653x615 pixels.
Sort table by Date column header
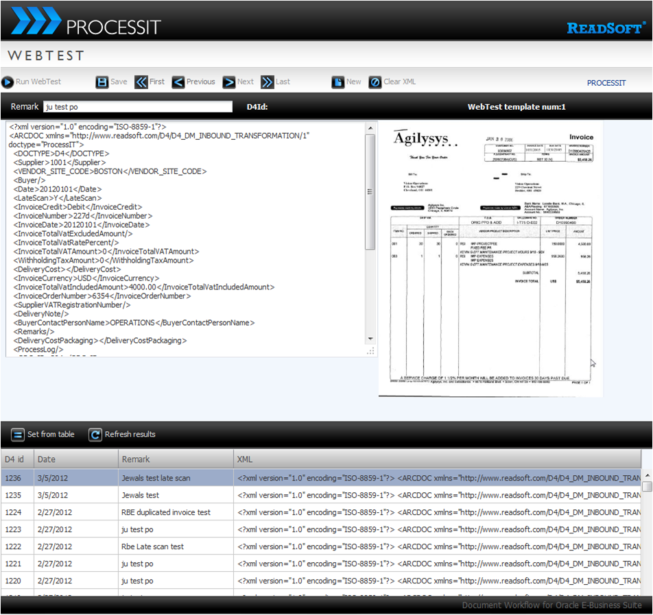coord(47,459)
